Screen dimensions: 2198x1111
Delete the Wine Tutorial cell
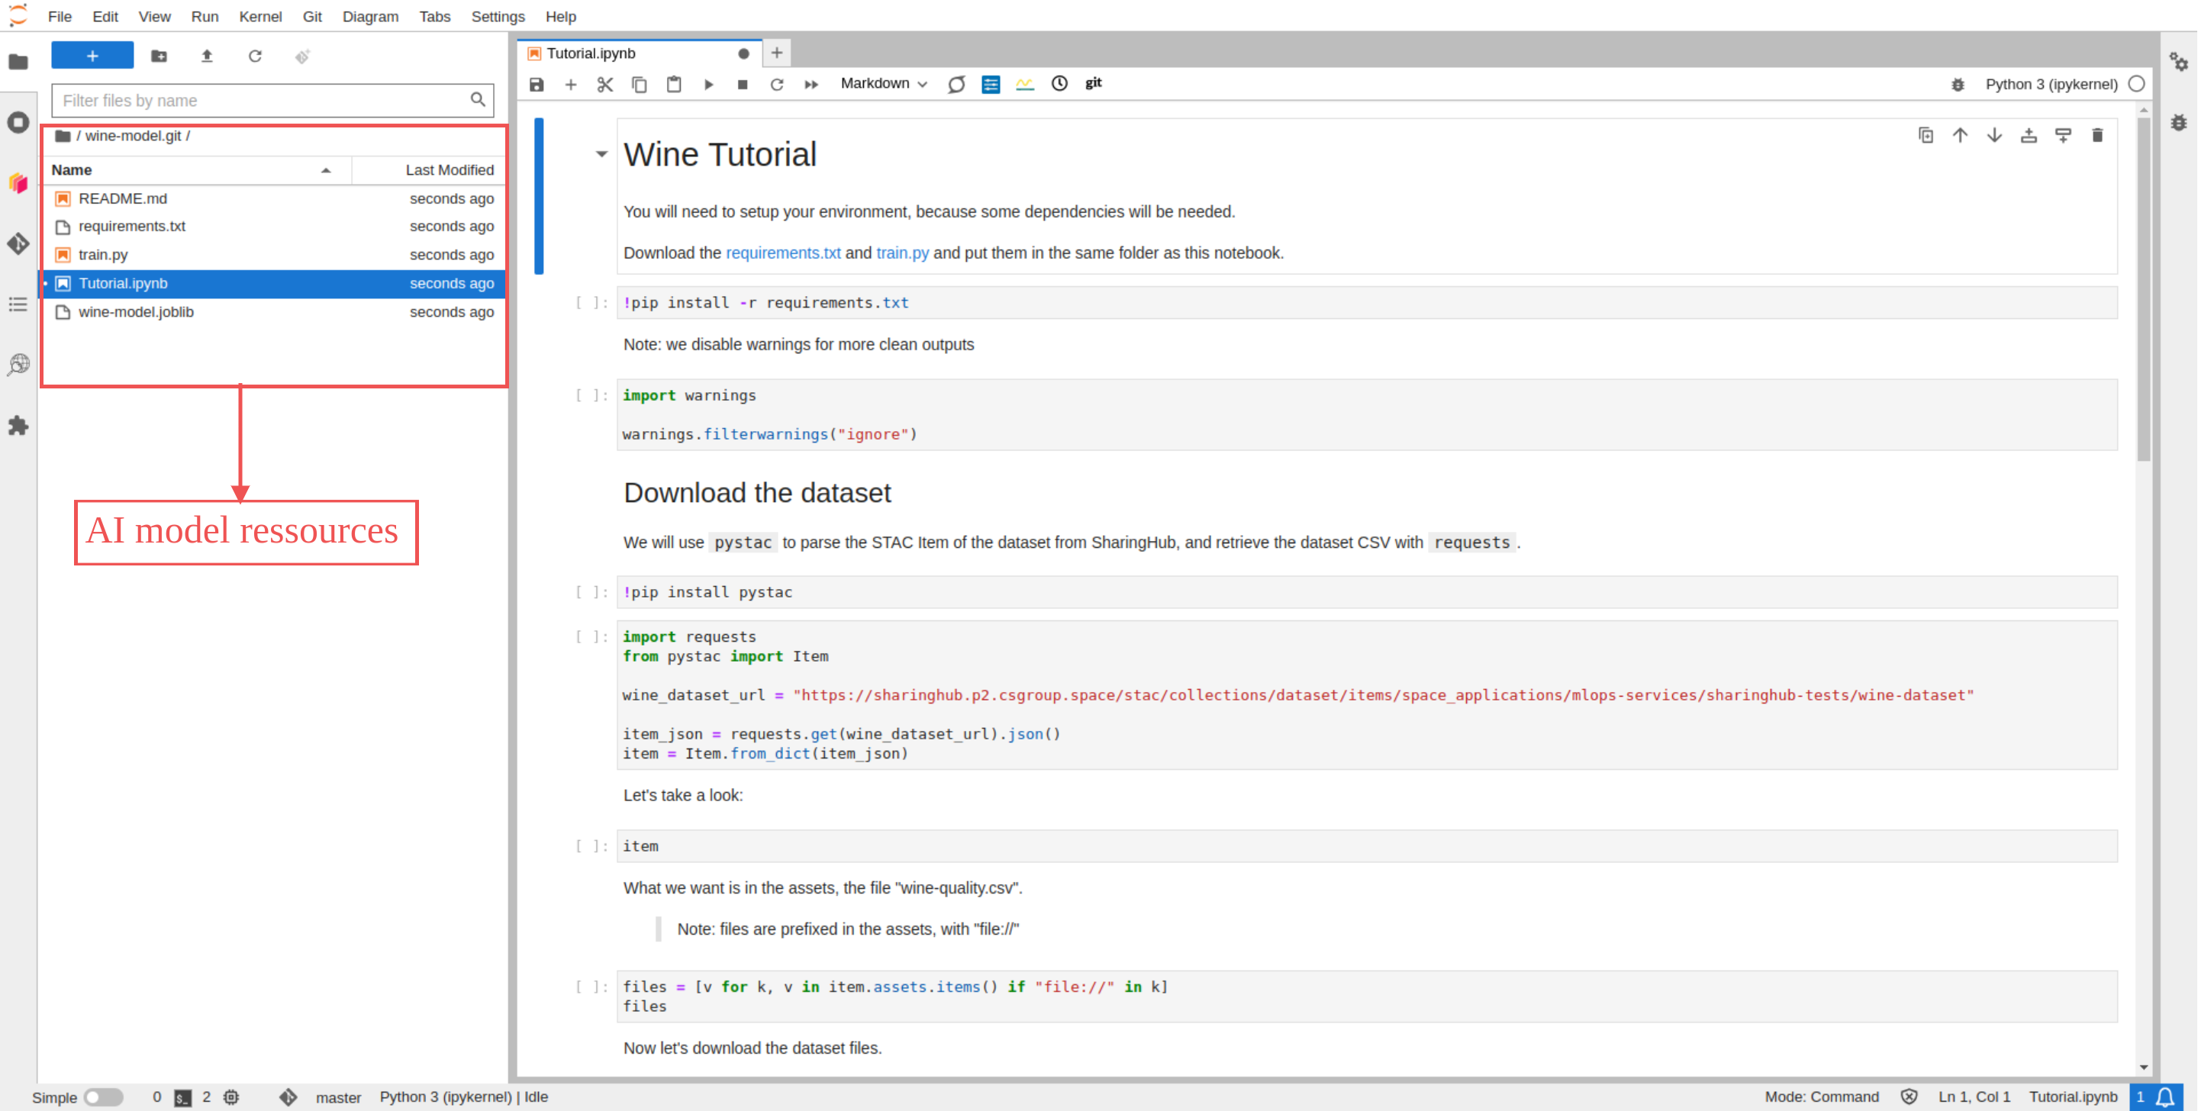coord(2097,135)
